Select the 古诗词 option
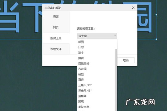The width and height of the screenshot is (167, 111). click(x=96, y=69)
